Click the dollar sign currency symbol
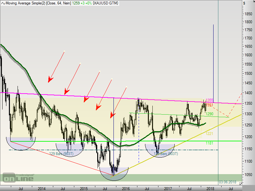The image size is (255, 191). 244,3
